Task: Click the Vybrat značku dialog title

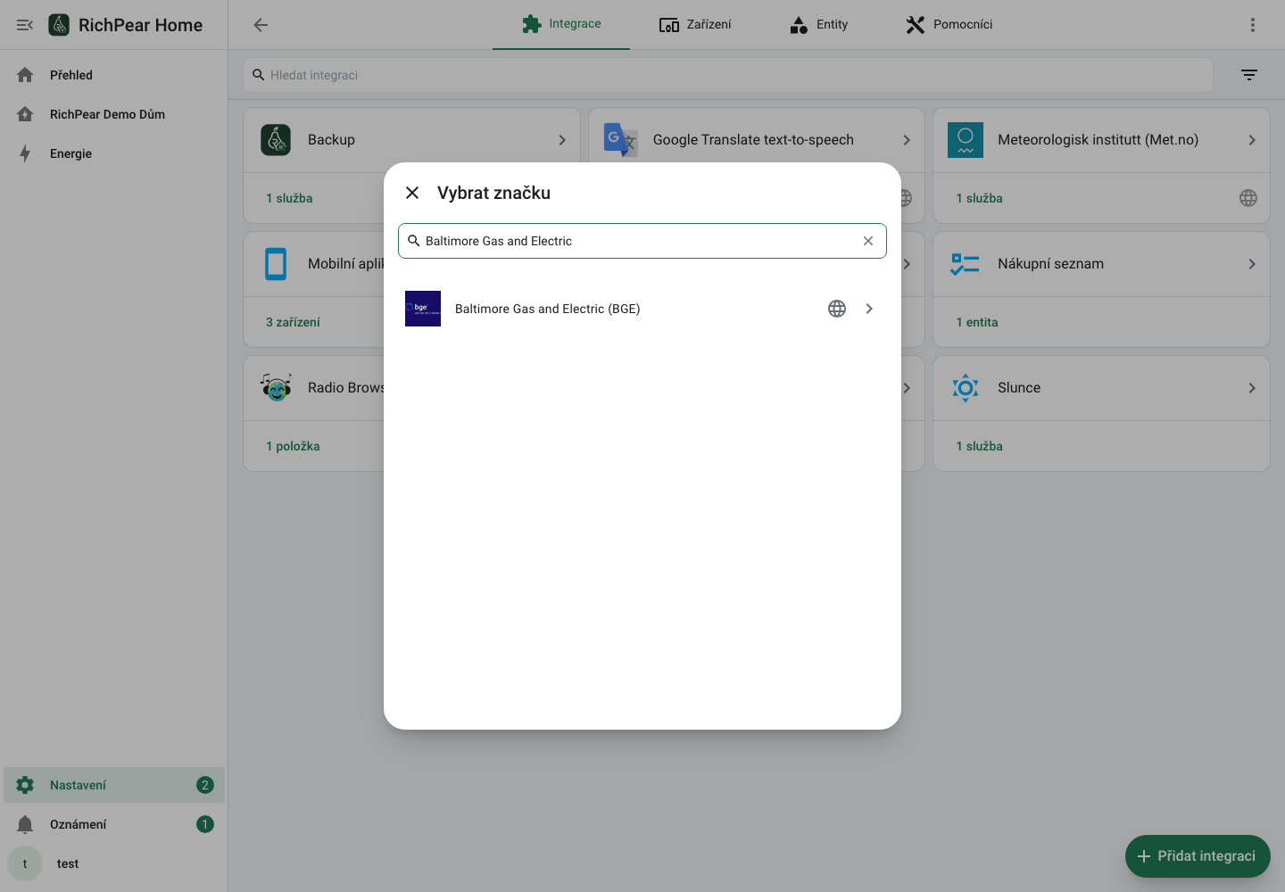Action: [493, 193]
